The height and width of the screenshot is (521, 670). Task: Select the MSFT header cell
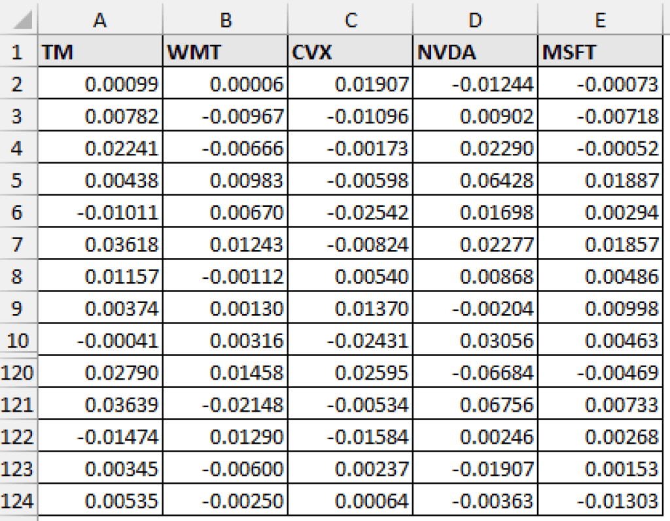click(600, 52)
